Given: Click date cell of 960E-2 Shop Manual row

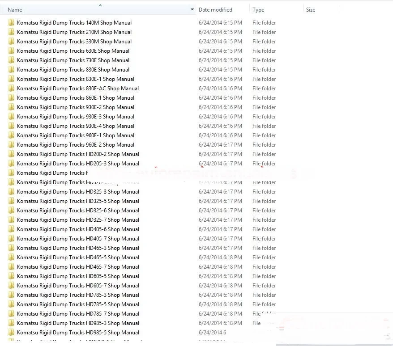Looking at the screenshot, I should [x=220, y=145].
